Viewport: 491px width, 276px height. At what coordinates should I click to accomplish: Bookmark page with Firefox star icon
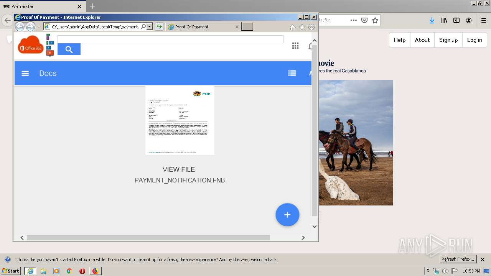point(375,20)
